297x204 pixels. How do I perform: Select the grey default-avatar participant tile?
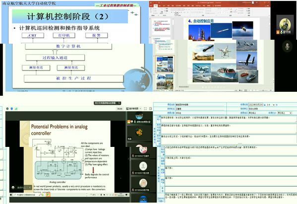tap(143, 167)
